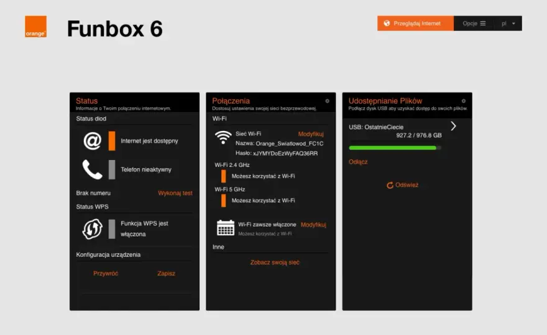Image resolution: width=547 pixels, height=335 pixels.
Task: Click 'Status WPS' section label
Action: coord(92,207)
